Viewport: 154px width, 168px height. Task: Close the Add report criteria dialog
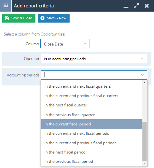(x=147, y=6)
